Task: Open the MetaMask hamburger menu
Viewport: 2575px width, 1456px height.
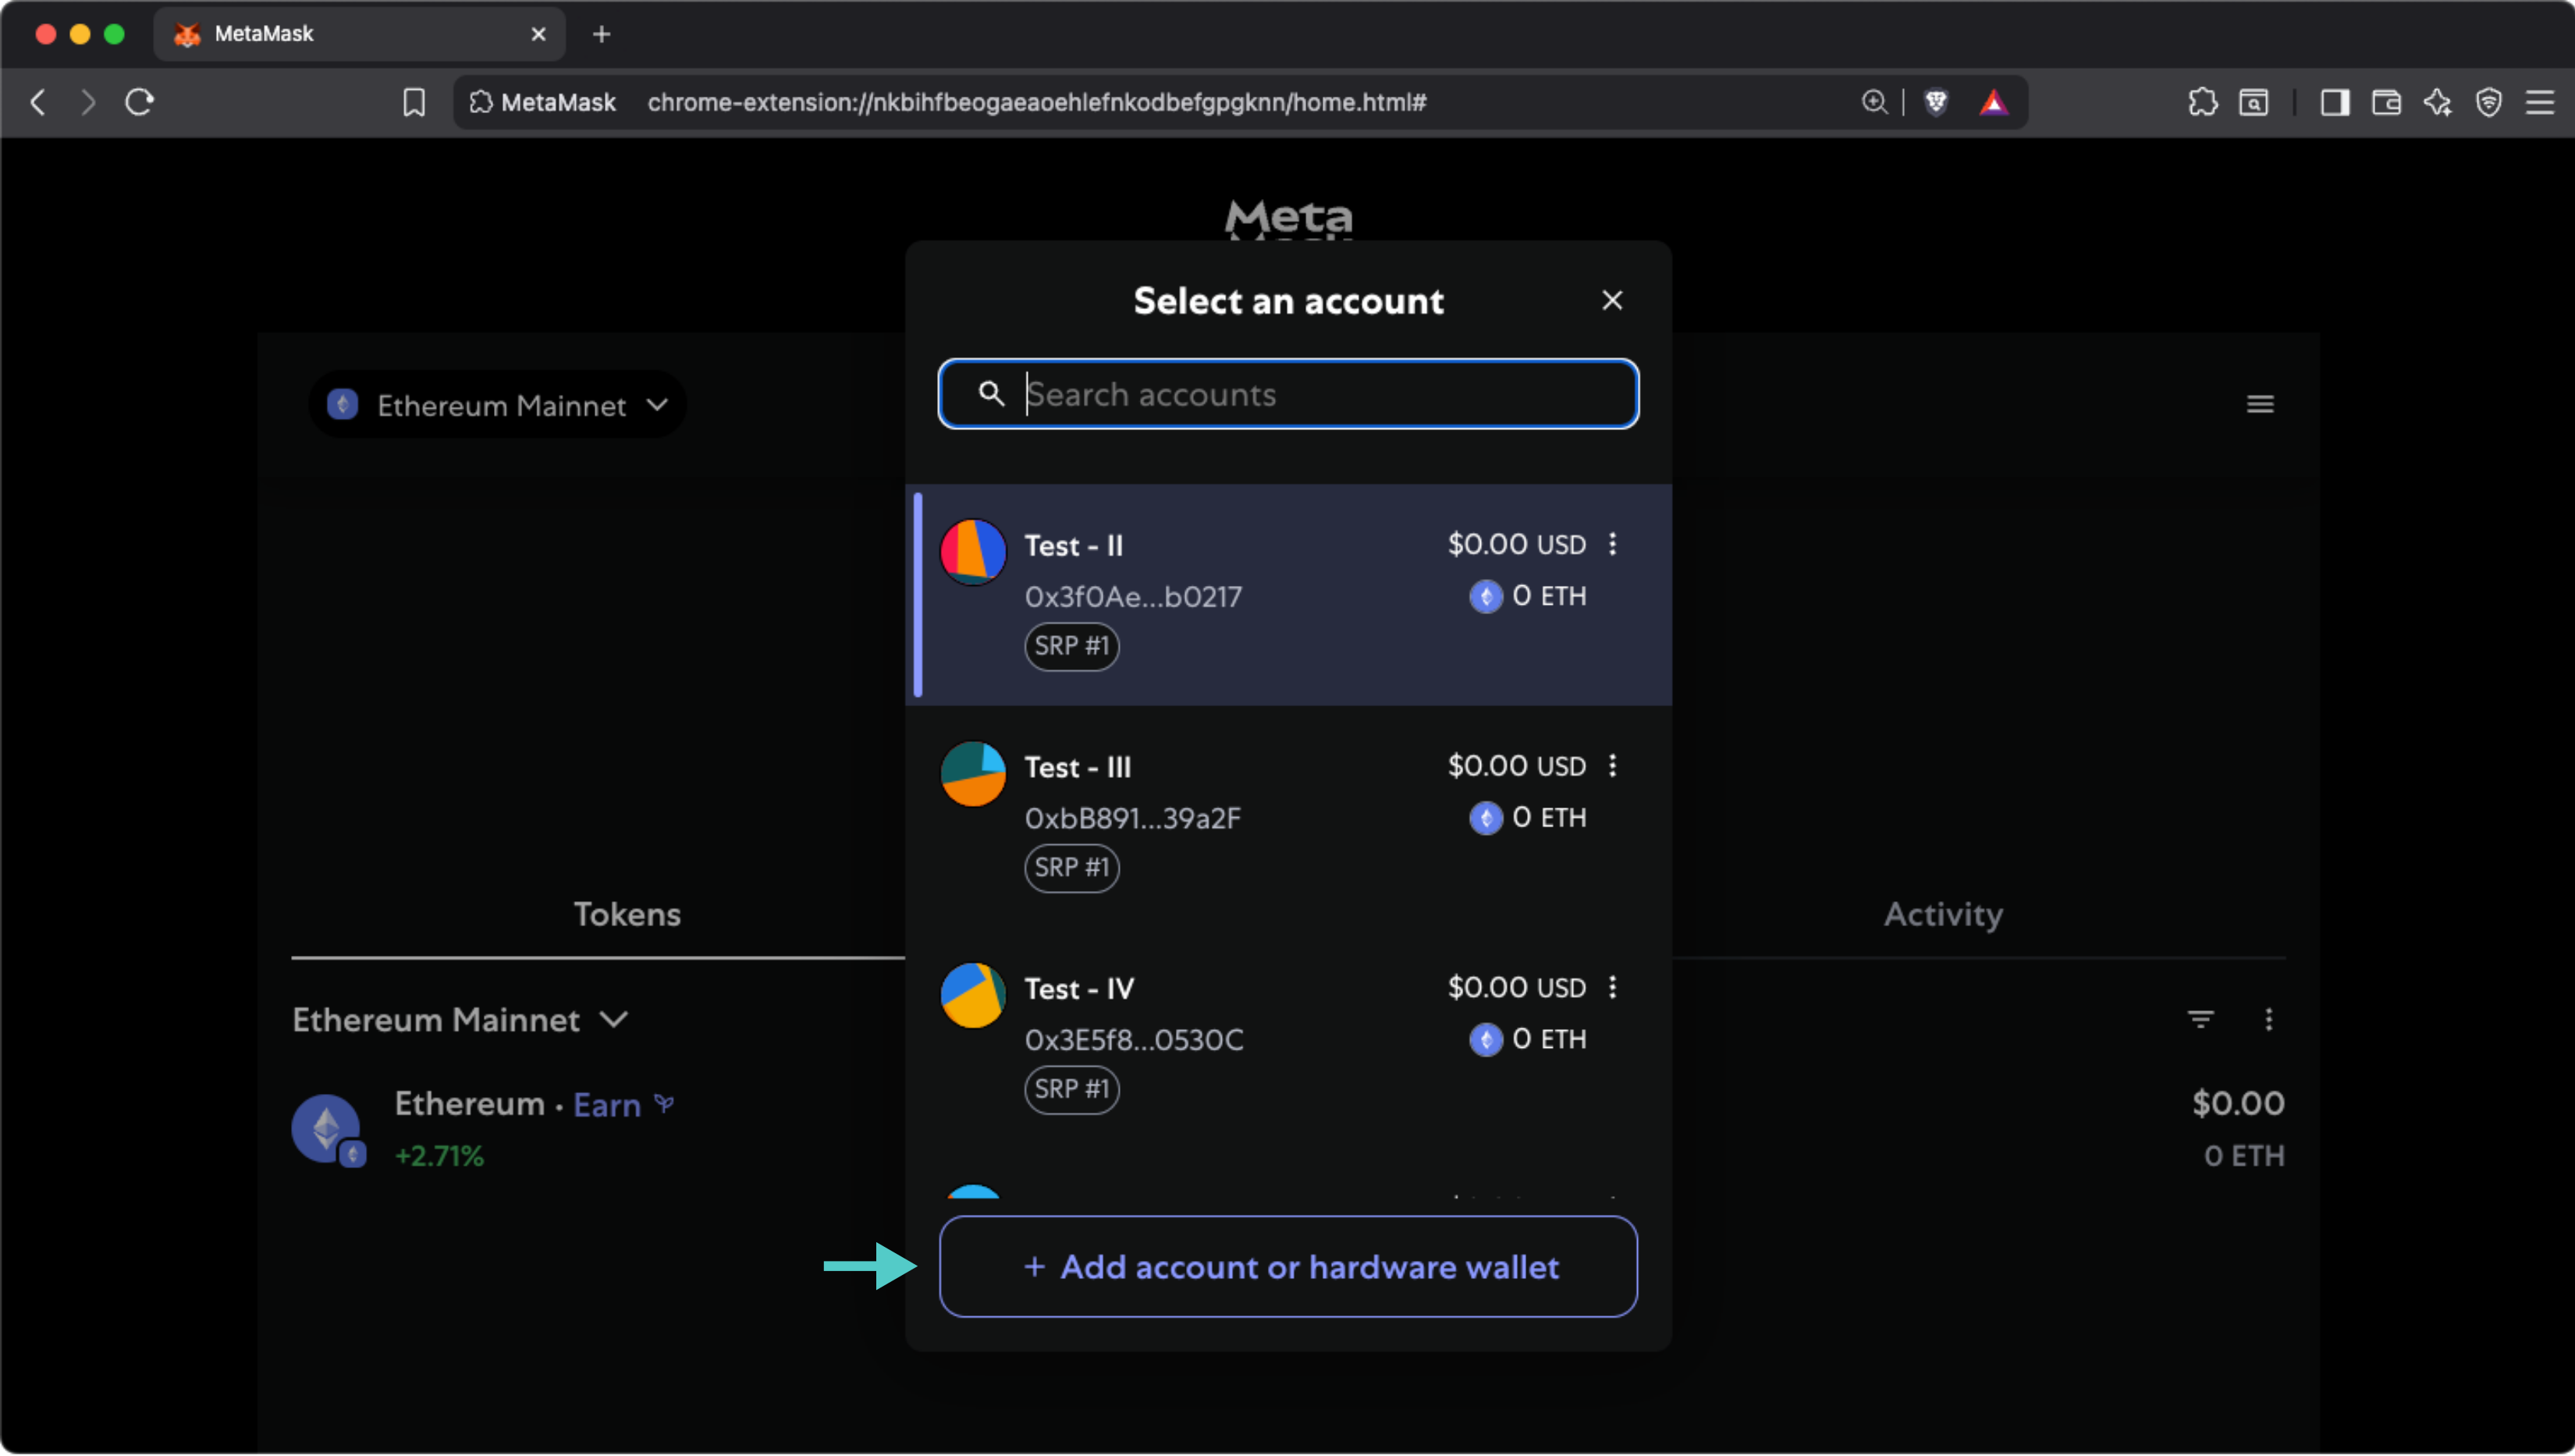Action: click(2259, 404)
